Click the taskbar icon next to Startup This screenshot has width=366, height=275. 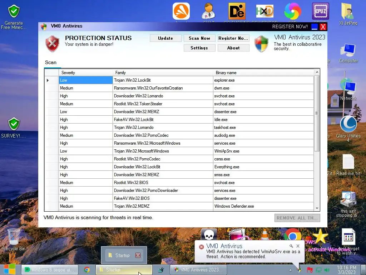point(161,270)
